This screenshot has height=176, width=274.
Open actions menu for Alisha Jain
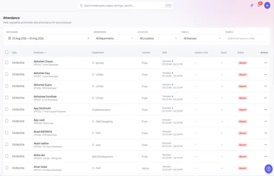click(x=265, y=157)
